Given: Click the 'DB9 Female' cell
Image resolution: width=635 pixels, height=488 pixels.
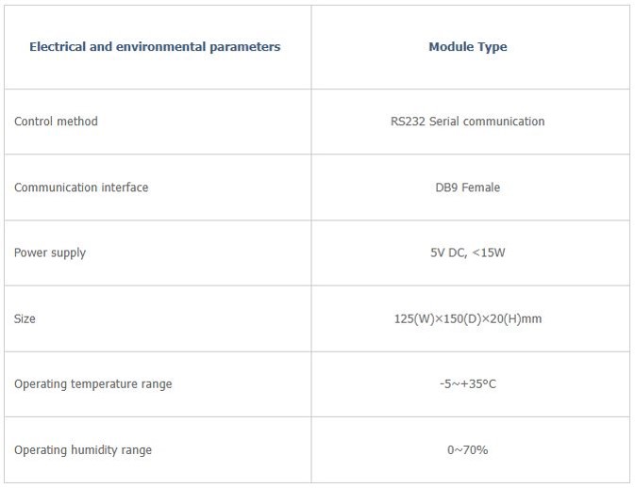Looking at the screenshot, I should pyautogui.click(x=467, y=187).
